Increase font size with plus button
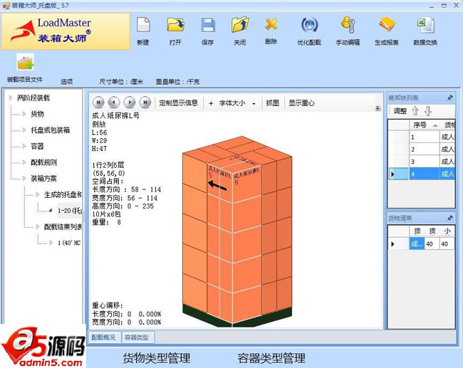Viewport: 463px width, 368px height. point(211,103)
